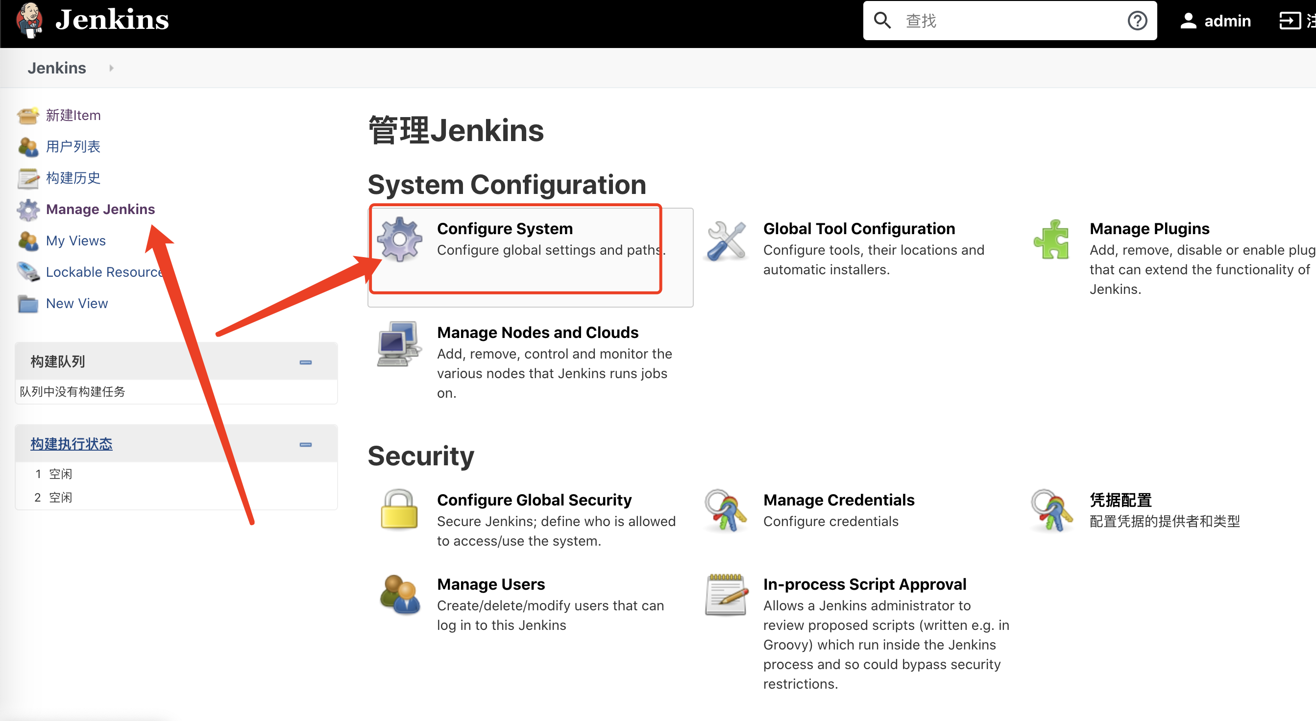Open the My Views sidebar link
Image resolution: width=1316 pixels, height=721 pixels.
coord(75,240)
